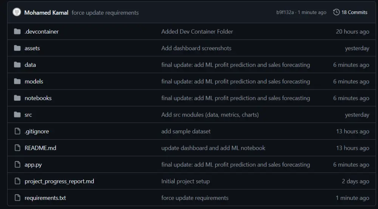Click Mohamed Kamal's avatar image
This screenshot has width=378, height=209.
coord(17,12)
